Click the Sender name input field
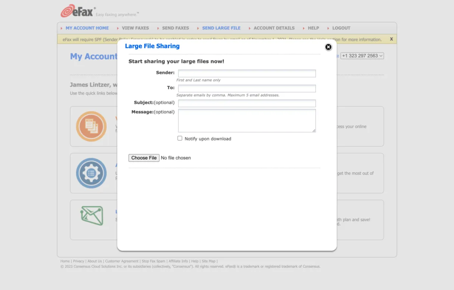This screenshot has height=290, width=454. tap(247, 73)
